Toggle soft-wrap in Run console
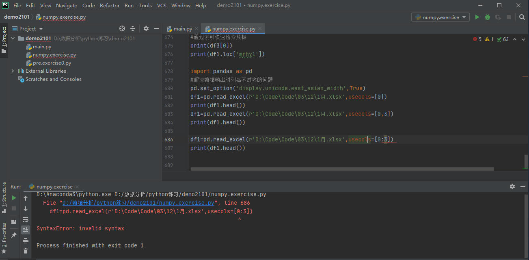 tap(26, 219)
